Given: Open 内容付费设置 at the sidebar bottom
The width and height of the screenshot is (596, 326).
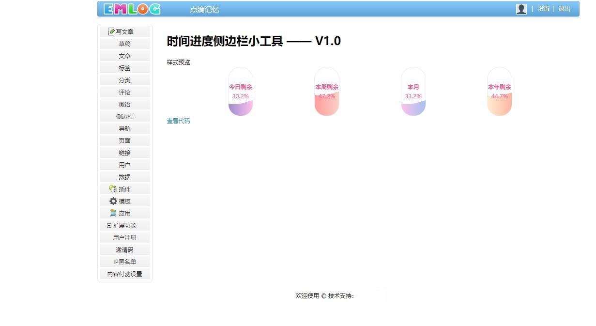Looking at the screenshot, I should [x=124, y=274].
